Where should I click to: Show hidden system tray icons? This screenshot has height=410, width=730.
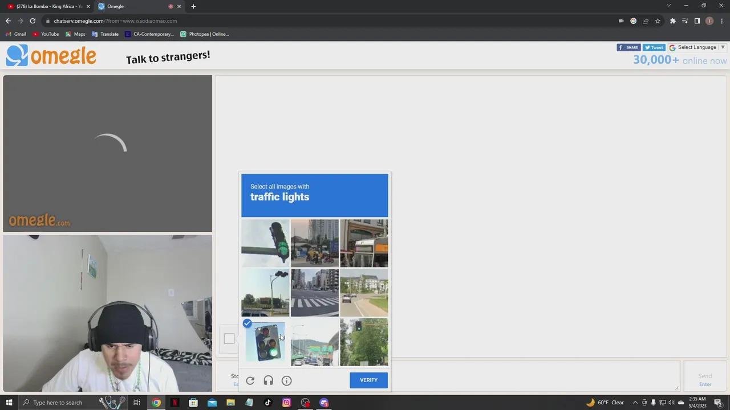[x=635, y=403]
